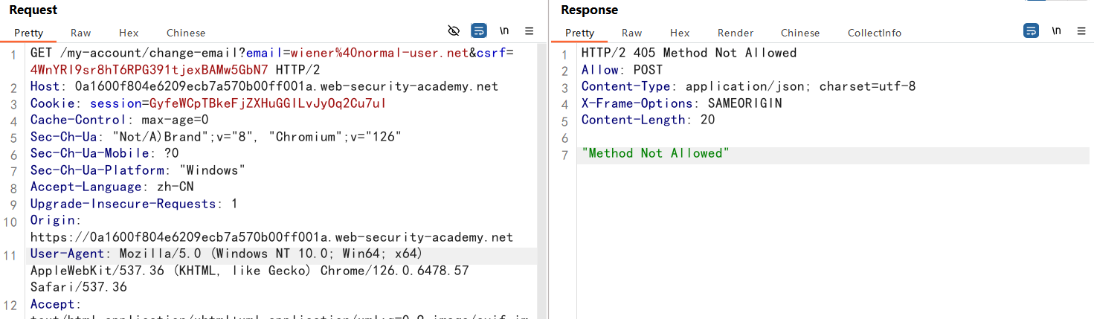Screen dimensions: 1094x319
Task: Open the Response panel hamburger options menu
Action: point(1081,31)
